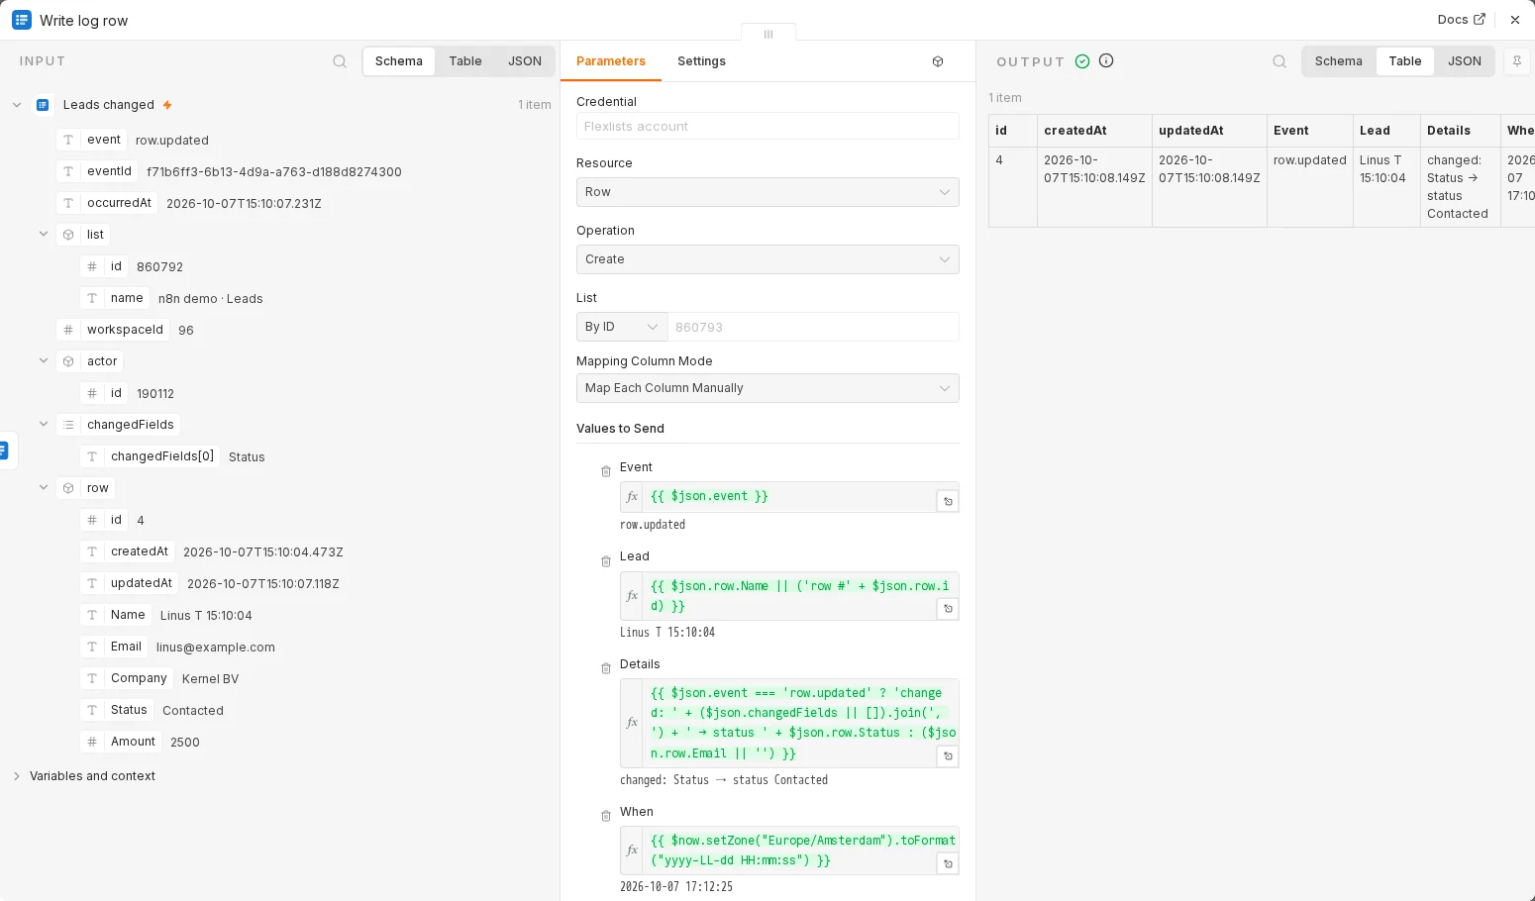This screenshot has height=901, width=1535.
Task: Open Mapping Column Mode dropdown
Action: 767,388
